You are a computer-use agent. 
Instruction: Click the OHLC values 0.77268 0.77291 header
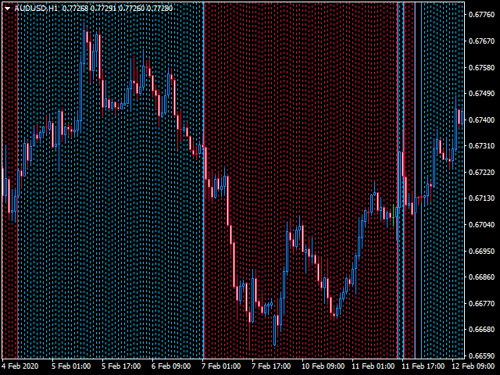[118, 9]
